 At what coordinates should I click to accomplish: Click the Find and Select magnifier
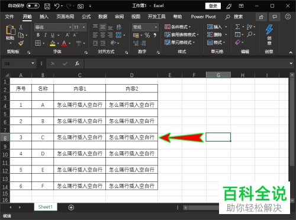[x=249, y=34]
